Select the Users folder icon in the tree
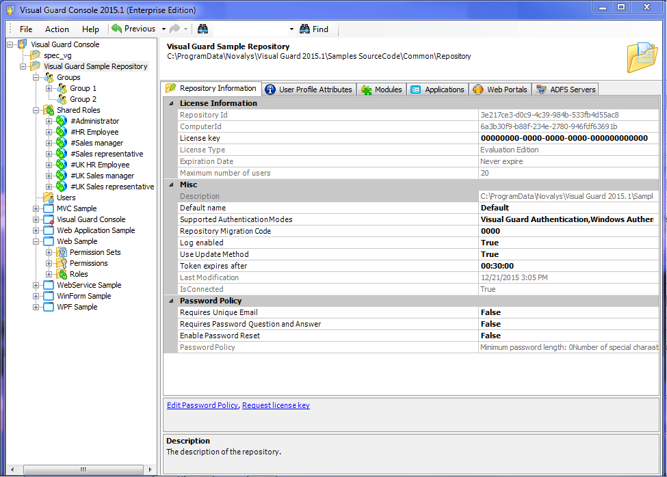This screenshot has height=477, width=667. click(x=49, y=197)
